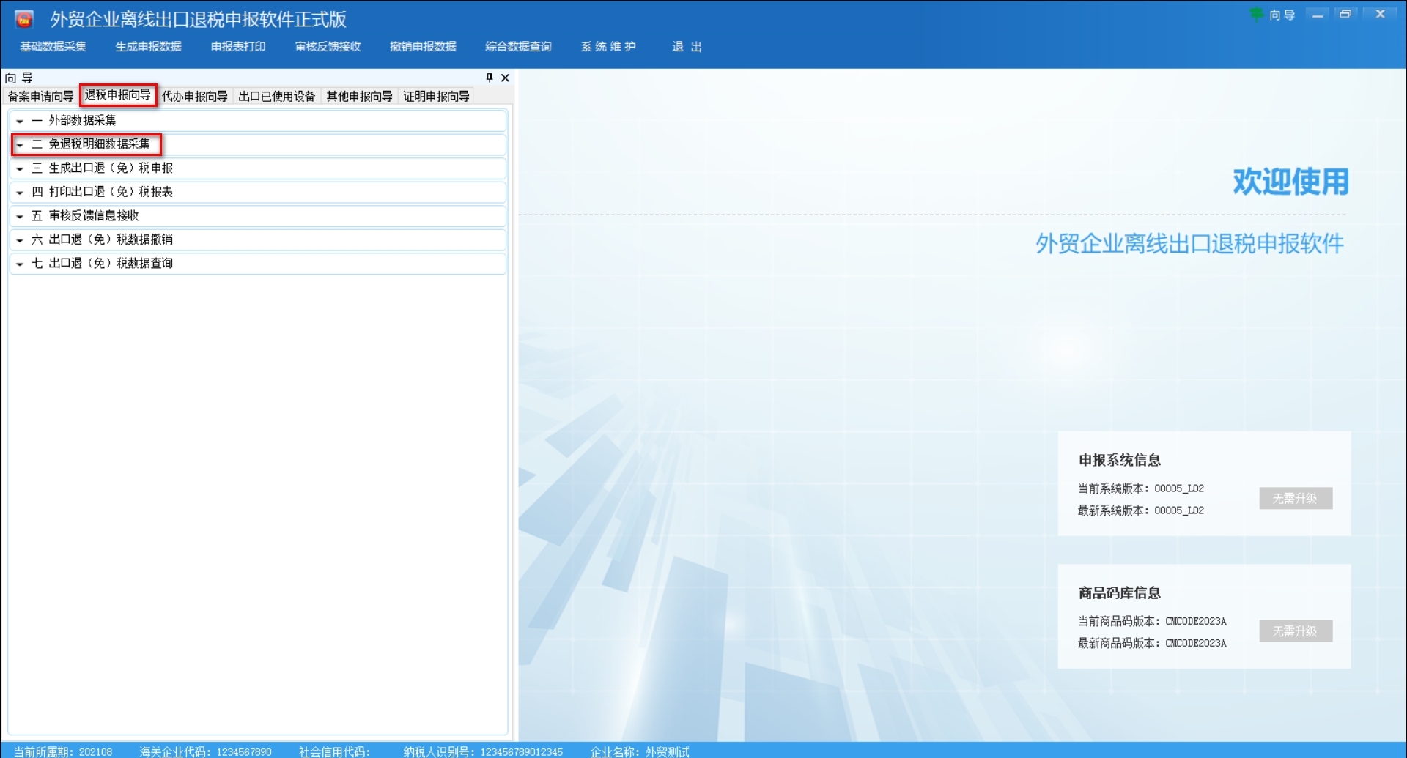Screen dimensions: 1407x758
Task: Open the 生成申报数据 menu
Action: point(148,46)
